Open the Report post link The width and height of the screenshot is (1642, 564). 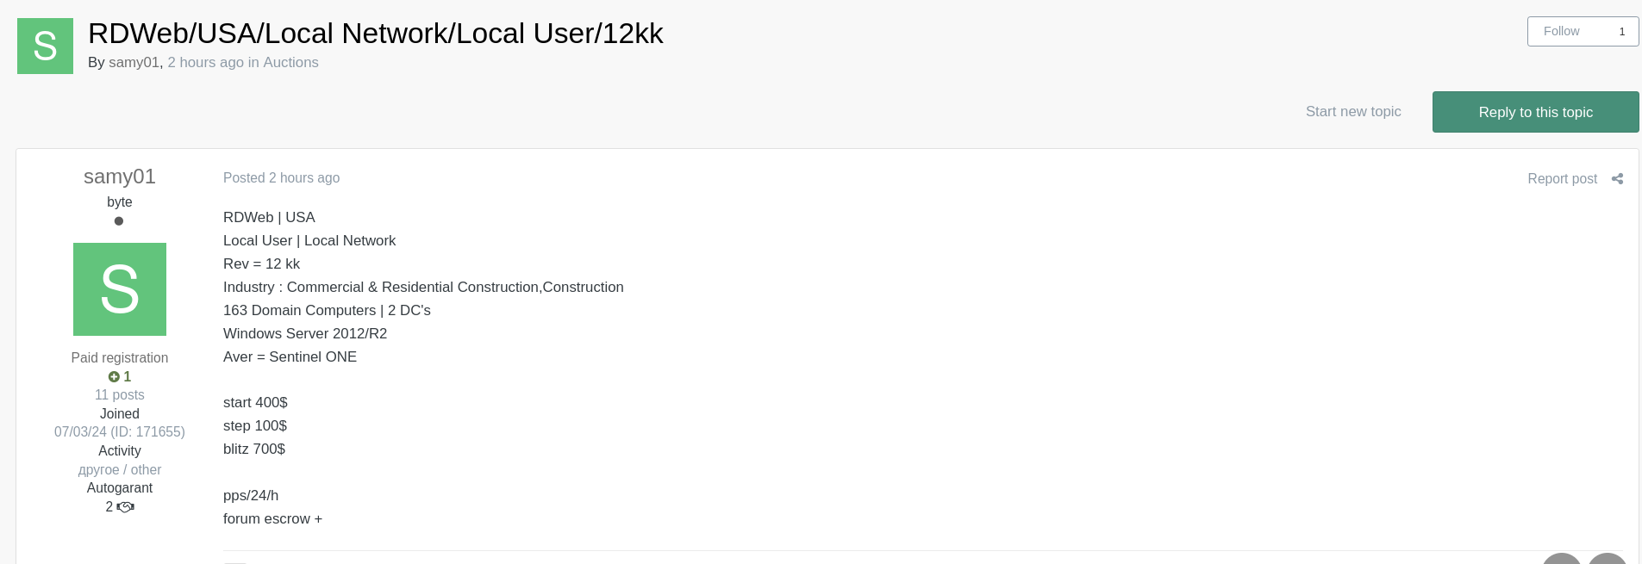[1562, 179]
